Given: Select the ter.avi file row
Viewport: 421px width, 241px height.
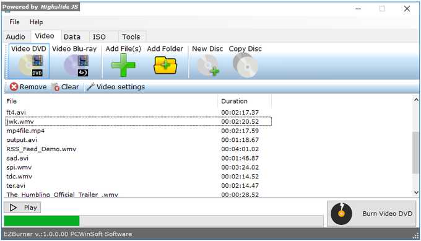Looking at the screenshot, I should pos(138,185).
